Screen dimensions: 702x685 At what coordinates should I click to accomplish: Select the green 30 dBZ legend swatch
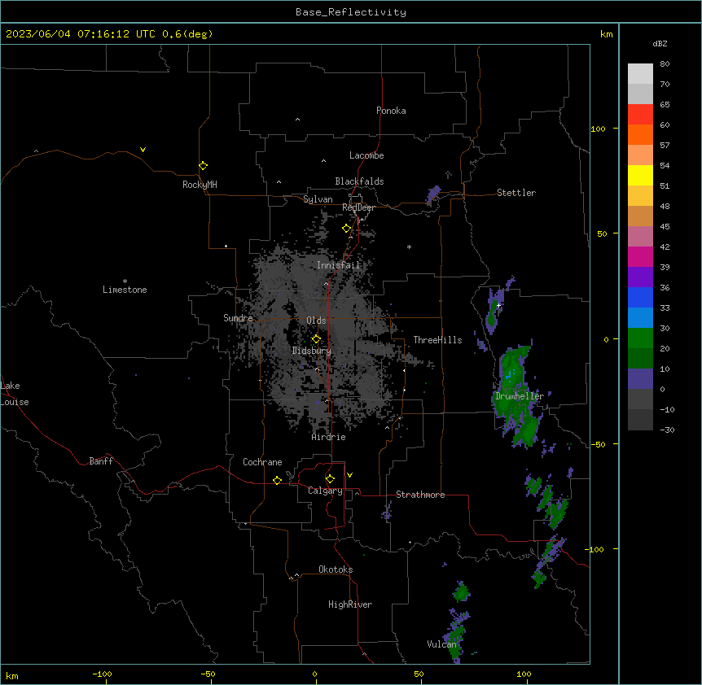coord(640,338)
